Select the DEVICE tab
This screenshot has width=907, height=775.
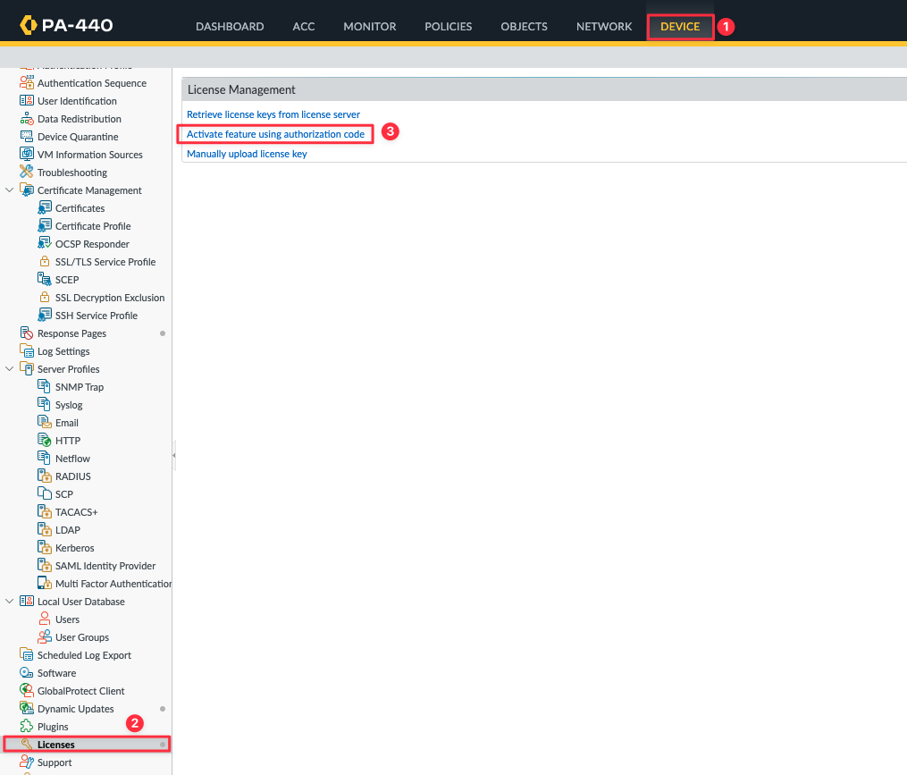pos(680,27)
